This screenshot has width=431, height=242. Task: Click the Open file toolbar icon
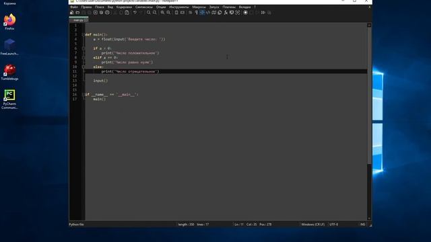tap(78, 13)
